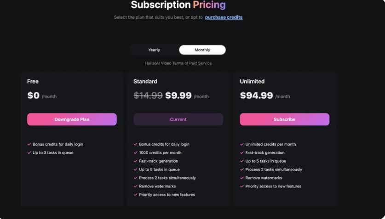Click checkmark beside Unlimited credits per month
Screen dimensions: 385x219
point(242,144)
